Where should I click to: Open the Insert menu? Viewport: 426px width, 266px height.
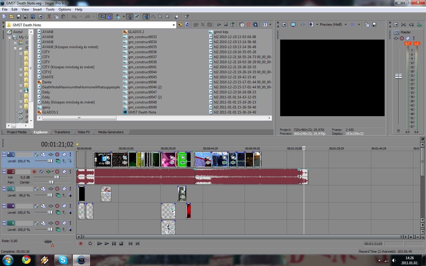coord(37,9)
